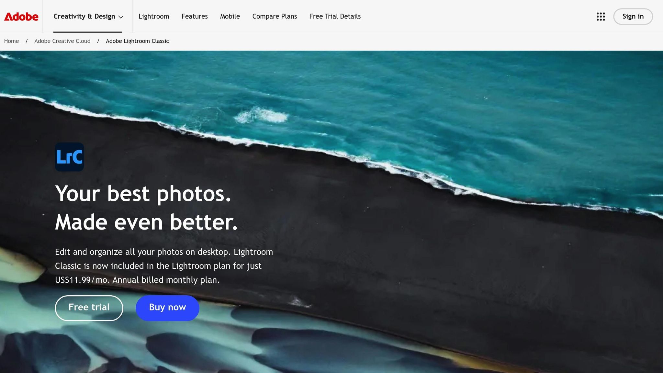663x373 pixels.
Task: Click the chevron beside Creativity & Design
Action: [x=121, y=17]
